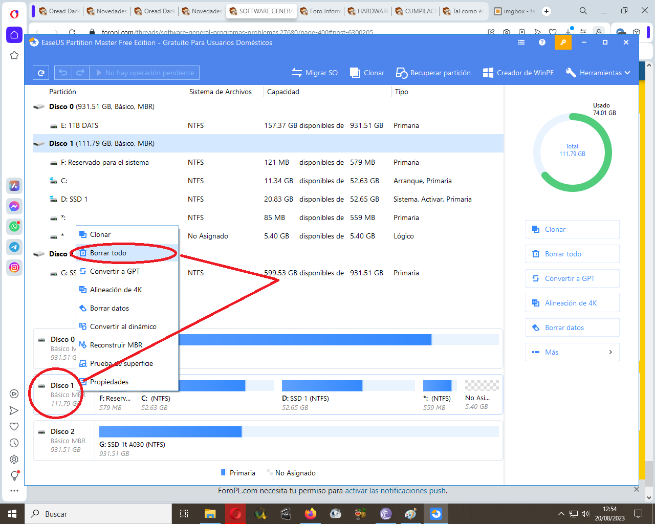Click the redo arrow icon
Viewport: 655px width, 524px height.
pyautogui.click(x=80, y=73)
